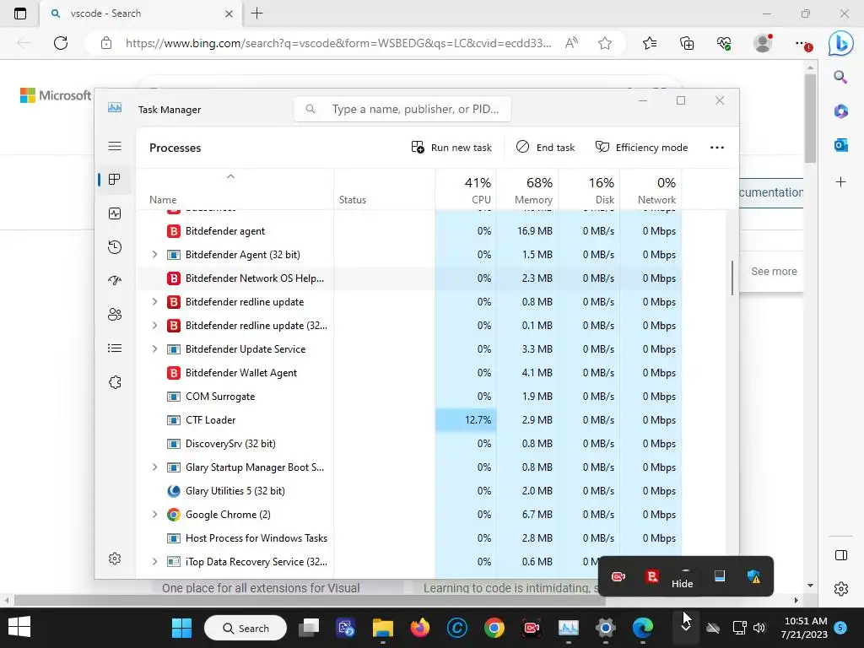The height and width of the screenshot is (648, 864).
Task: Open Edge Favorites list icon
Action: (650, 43)
